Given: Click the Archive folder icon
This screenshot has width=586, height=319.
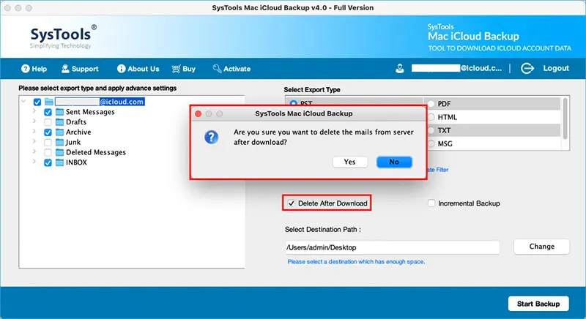Looking at the screenshot, I should tap(59, 132).
